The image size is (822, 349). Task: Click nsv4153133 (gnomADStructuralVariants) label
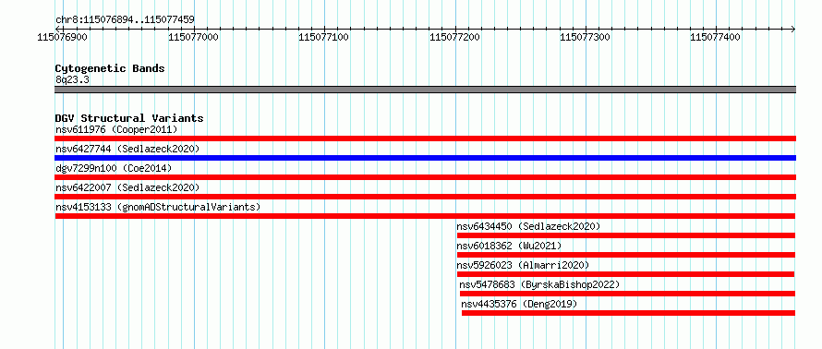[158, 207]
